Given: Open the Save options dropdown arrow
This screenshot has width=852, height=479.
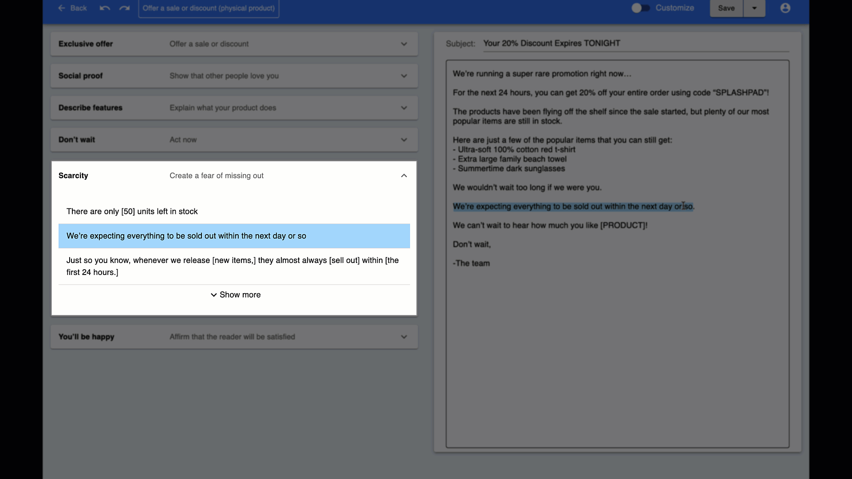Looking at the screenshot, I should pos(754,8).
